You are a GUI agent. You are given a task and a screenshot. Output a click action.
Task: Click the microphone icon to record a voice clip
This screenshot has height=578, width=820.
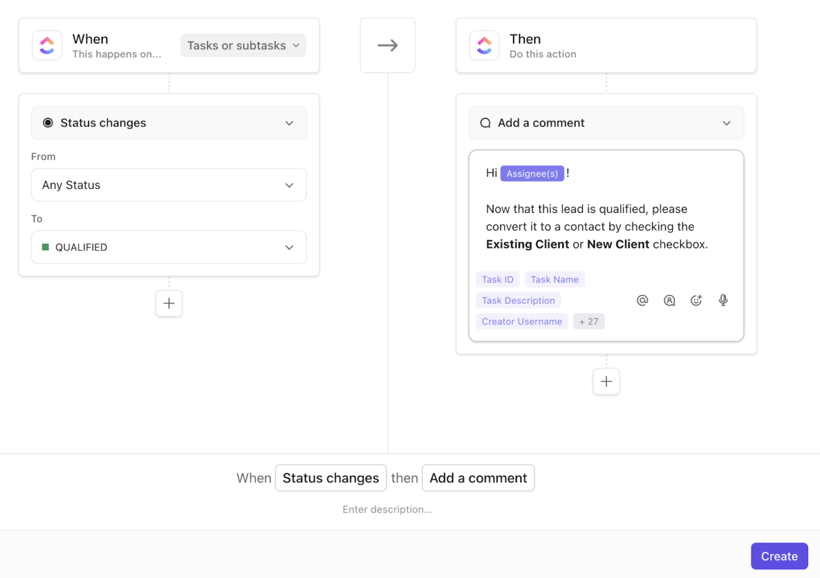(x=723, y=300)
